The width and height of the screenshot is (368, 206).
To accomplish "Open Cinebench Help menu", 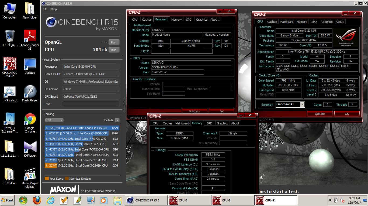I will pyautogui.click(x=54, y=9).
